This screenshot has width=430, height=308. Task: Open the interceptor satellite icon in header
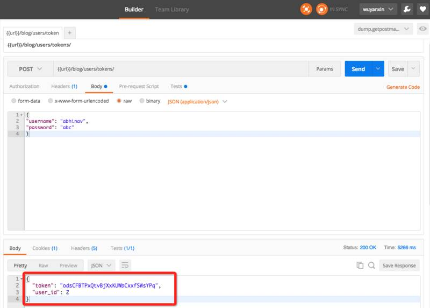tap(306, 9)
